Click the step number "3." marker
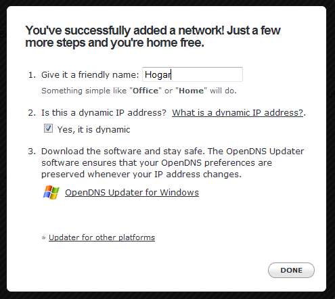Screen dimensions: 335x299 click(x=32, y=151)
